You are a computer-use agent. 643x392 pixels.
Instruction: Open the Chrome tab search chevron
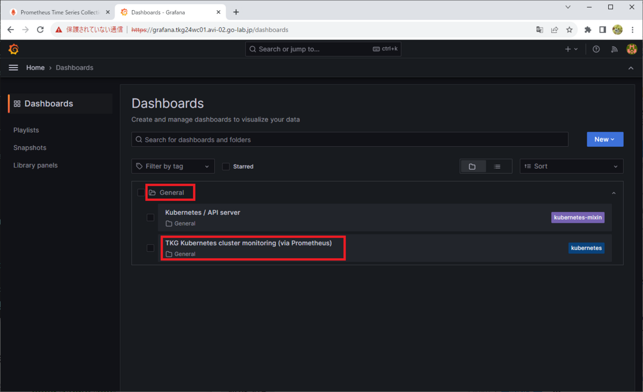(x=567, y=7)
